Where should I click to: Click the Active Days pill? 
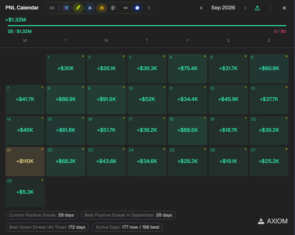[x=127, y=227]
